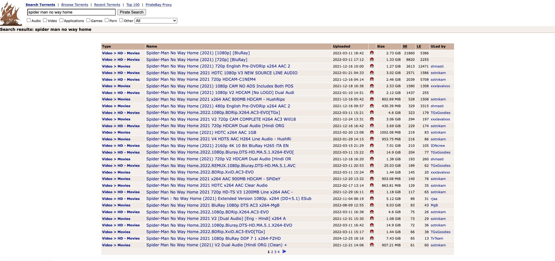Click magnet icon for BluRay 1080p DTS x264-MgB row
The image size is (555, 261).
372,205
